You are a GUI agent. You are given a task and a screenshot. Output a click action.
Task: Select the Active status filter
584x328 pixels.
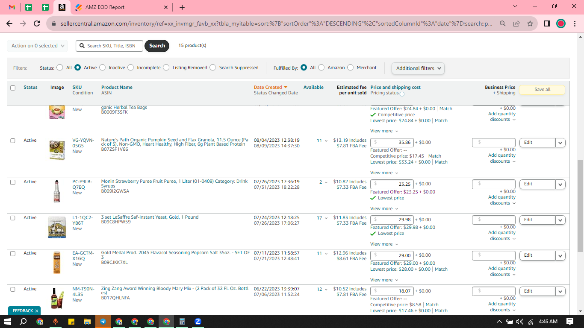tap(78, 67)
